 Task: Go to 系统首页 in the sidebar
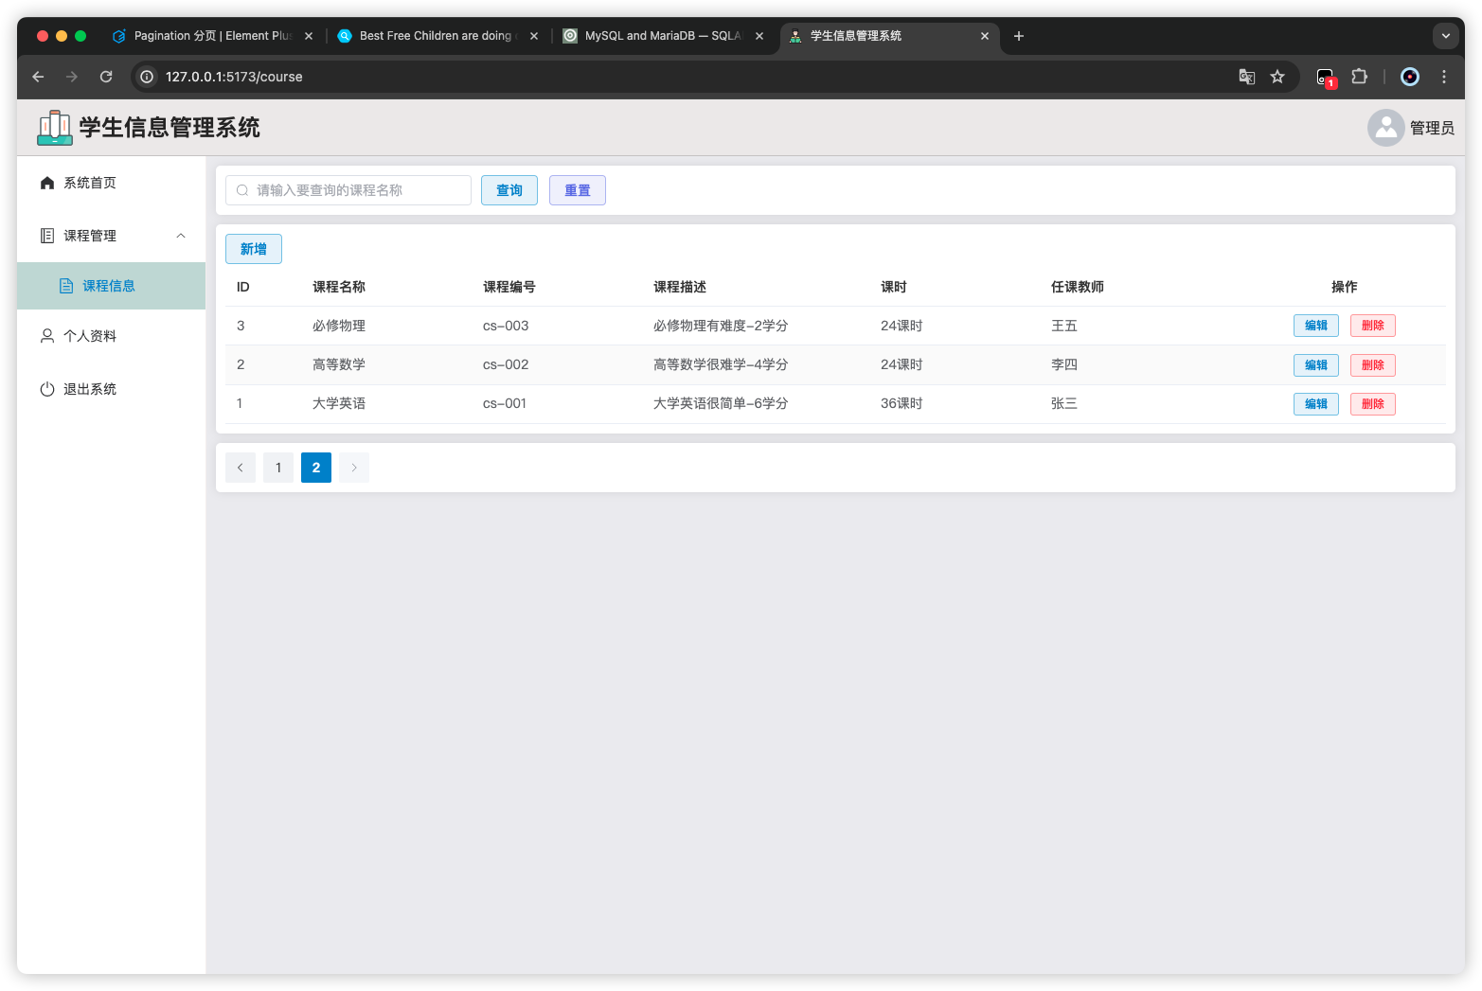tap(112, 183)
